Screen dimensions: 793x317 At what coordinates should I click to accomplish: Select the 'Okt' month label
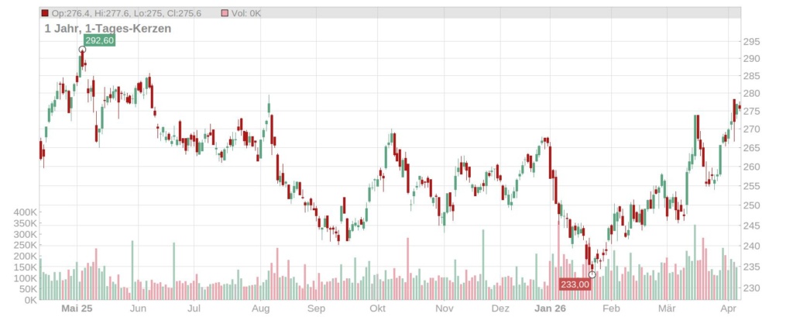[x=378, y=308]
